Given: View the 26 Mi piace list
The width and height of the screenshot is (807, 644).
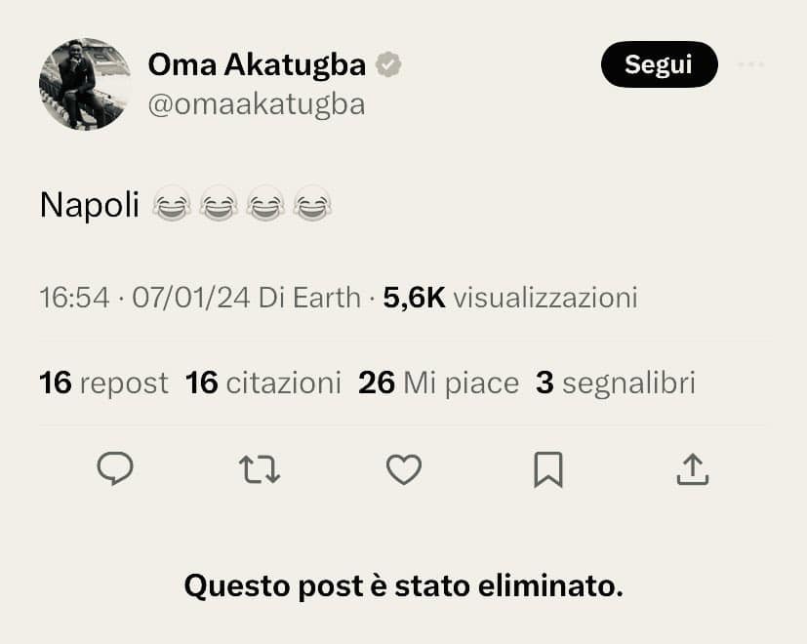Looking at the screenshot, I should coord(438,383).
